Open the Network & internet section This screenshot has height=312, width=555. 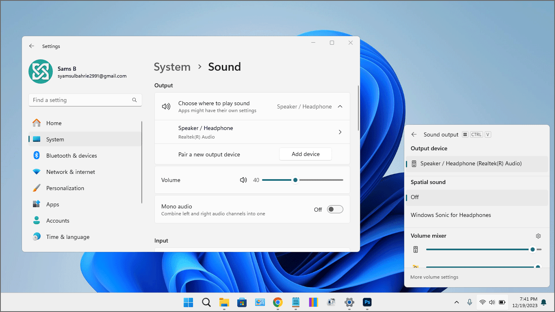coord(85,172)
